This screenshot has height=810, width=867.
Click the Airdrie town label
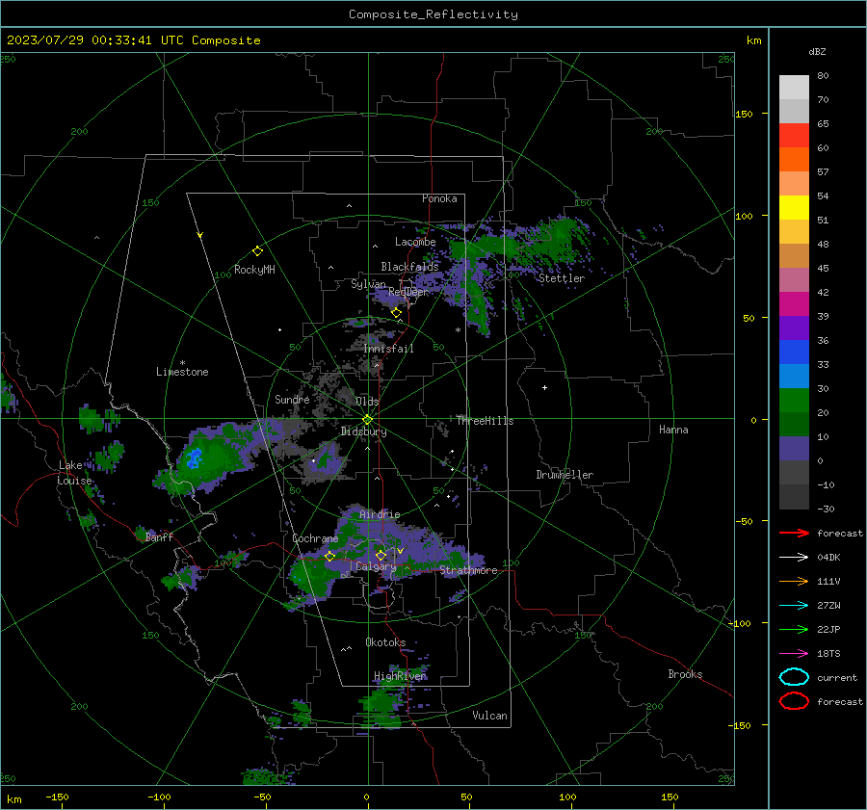[x=380, y=514]
